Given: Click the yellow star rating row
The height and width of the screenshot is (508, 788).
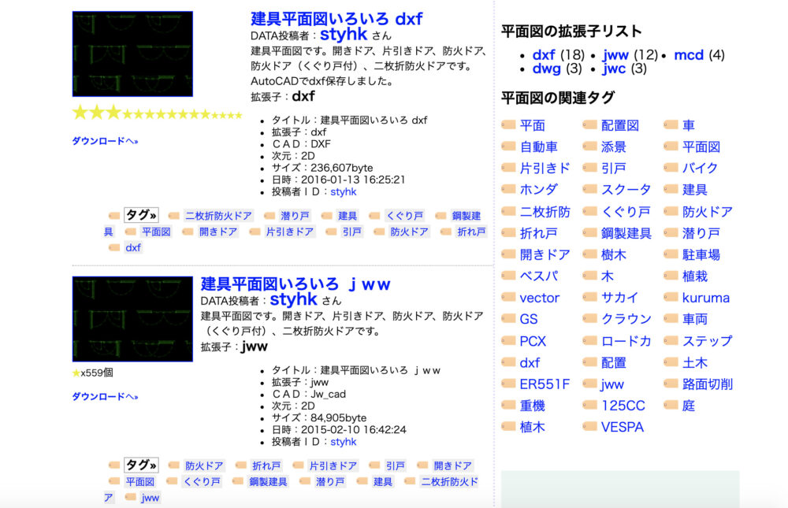Looking at the screenshot, I should click(157, 113).
